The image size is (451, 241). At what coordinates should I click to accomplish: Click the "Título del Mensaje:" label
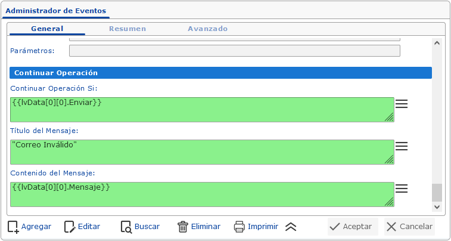click(x=45, y=131)
